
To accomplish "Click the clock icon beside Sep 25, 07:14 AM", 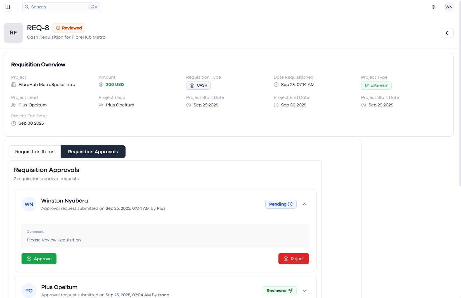I will pos(276,85).
